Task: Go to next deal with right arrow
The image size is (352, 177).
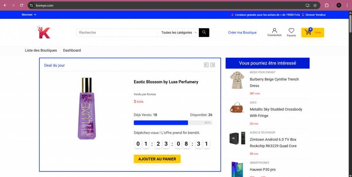Action: 213,65
